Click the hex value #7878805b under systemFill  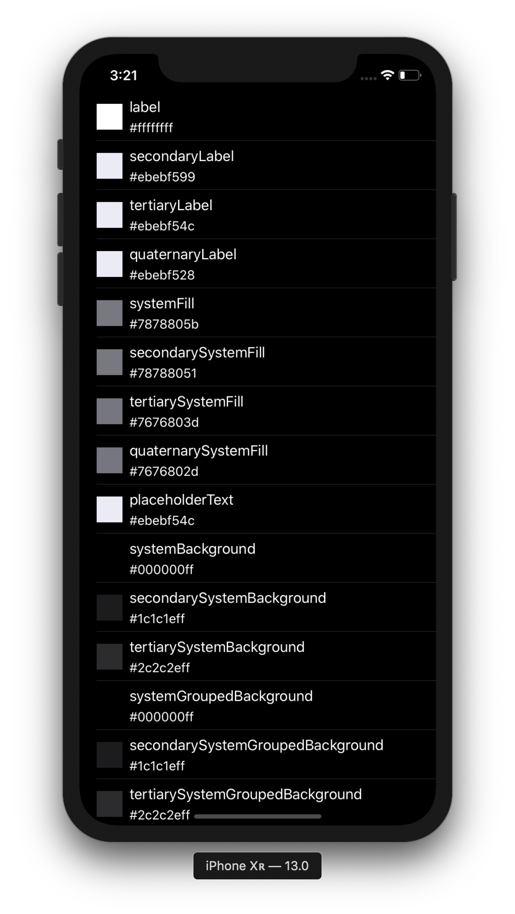click(164, 324)
